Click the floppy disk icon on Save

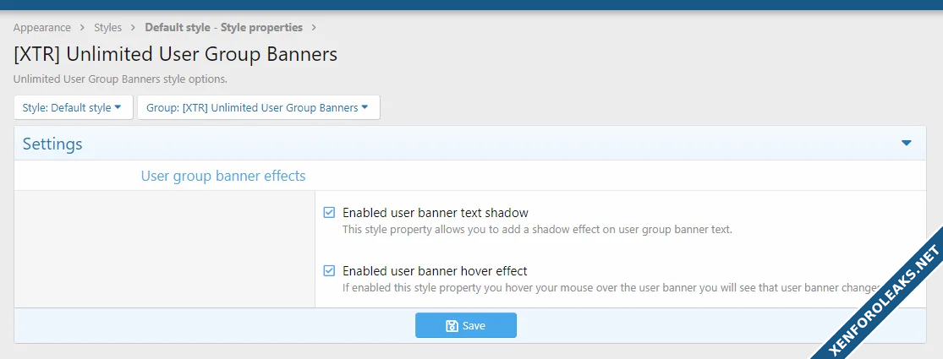(x=452, y=326)
